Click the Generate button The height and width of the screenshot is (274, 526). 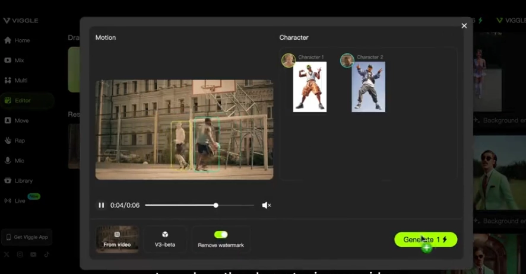425,240
